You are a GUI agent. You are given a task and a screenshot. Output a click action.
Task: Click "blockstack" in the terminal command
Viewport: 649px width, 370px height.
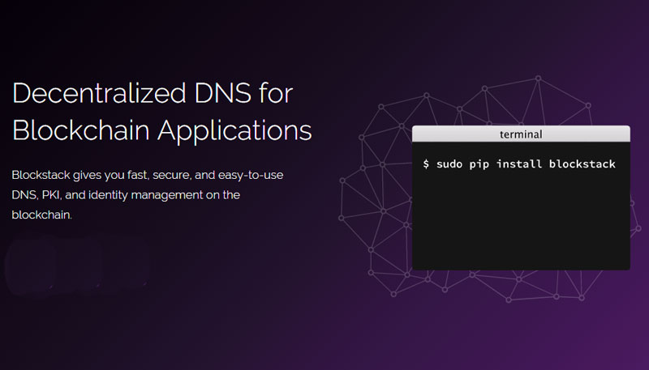coord(582,164)
